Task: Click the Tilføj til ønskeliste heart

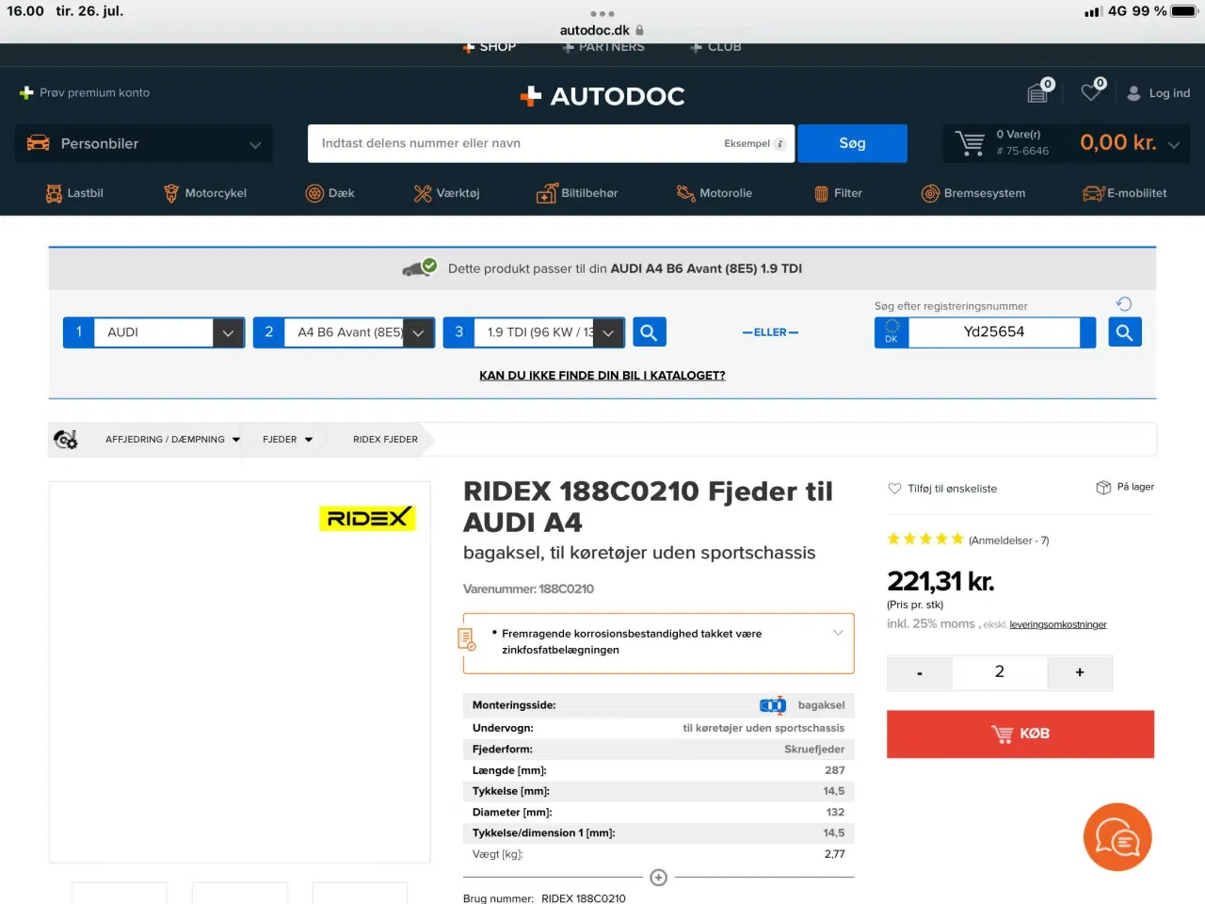Action: point(894,489)
